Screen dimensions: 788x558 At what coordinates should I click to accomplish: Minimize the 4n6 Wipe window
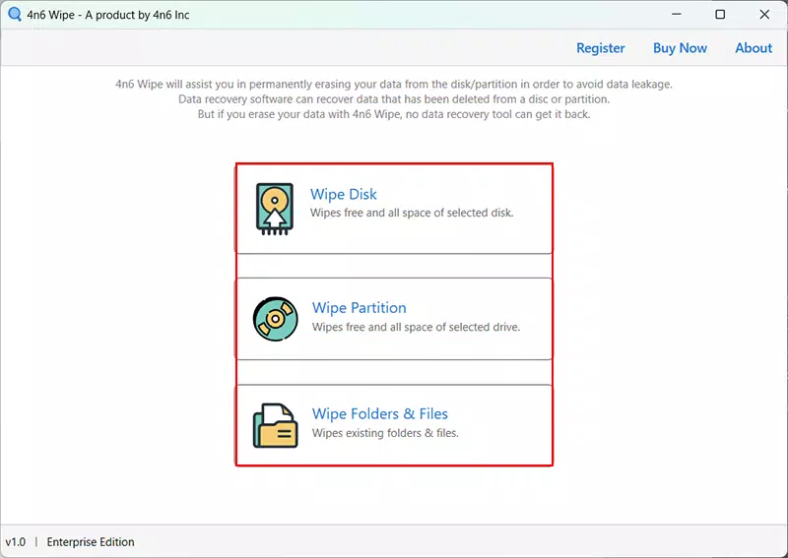click(677, 14)
